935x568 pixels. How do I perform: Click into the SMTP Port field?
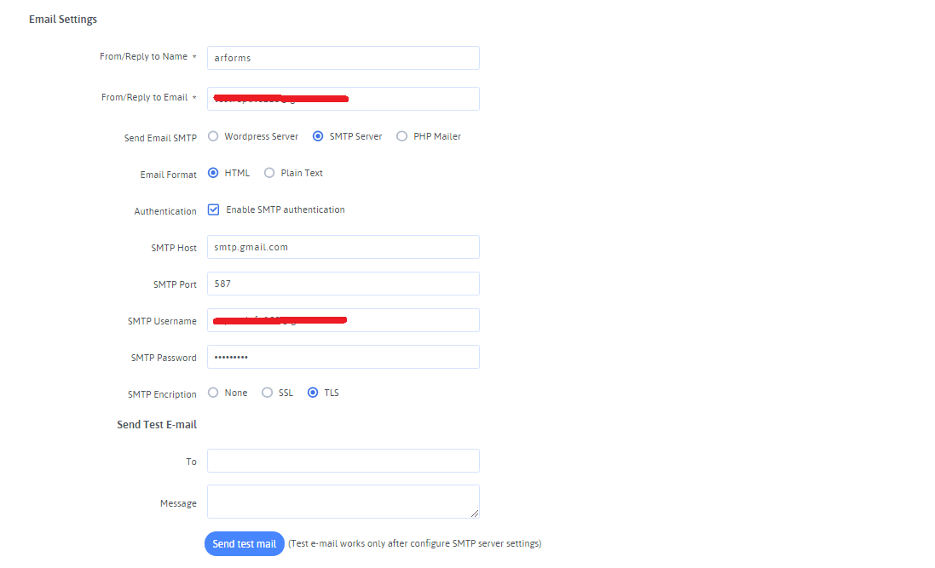click(343, 284)
